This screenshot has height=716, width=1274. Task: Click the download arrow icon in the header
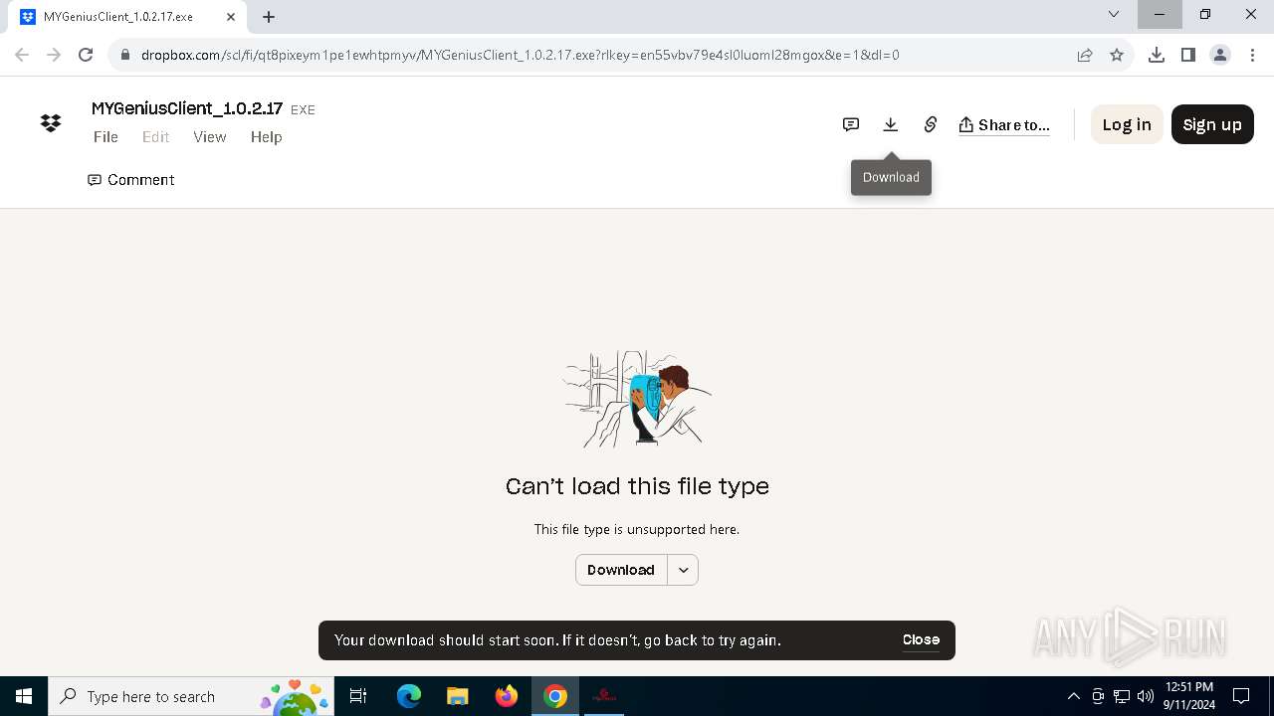(x=891, y=124)
